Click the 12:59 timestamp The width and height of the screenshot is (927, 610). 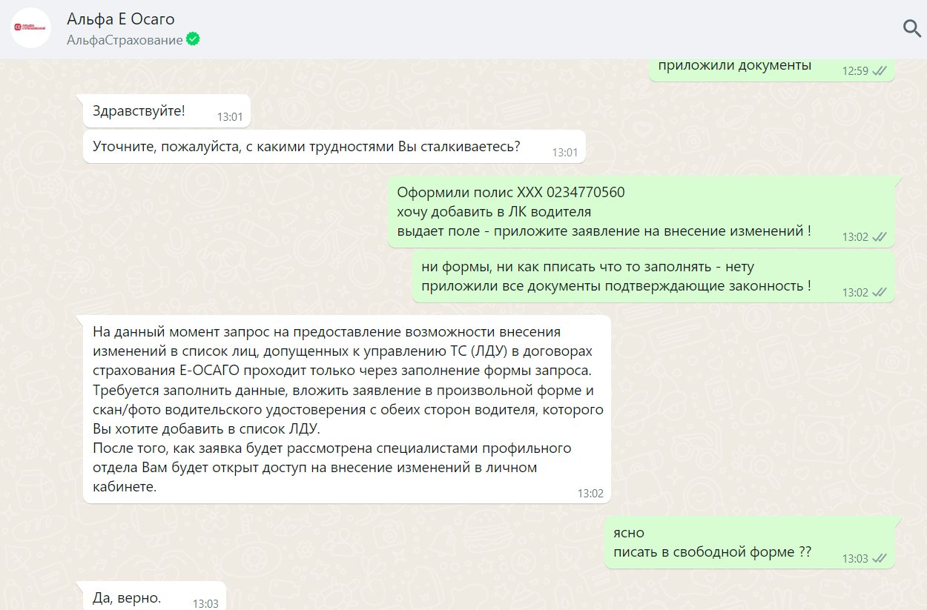(x=855, y=71)
